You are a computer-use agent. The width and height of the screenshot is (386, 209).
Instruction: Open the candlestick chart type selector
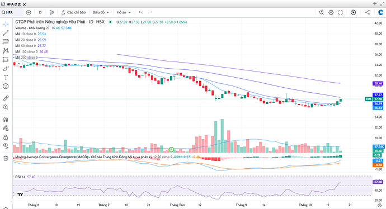[x=51, y=12]
